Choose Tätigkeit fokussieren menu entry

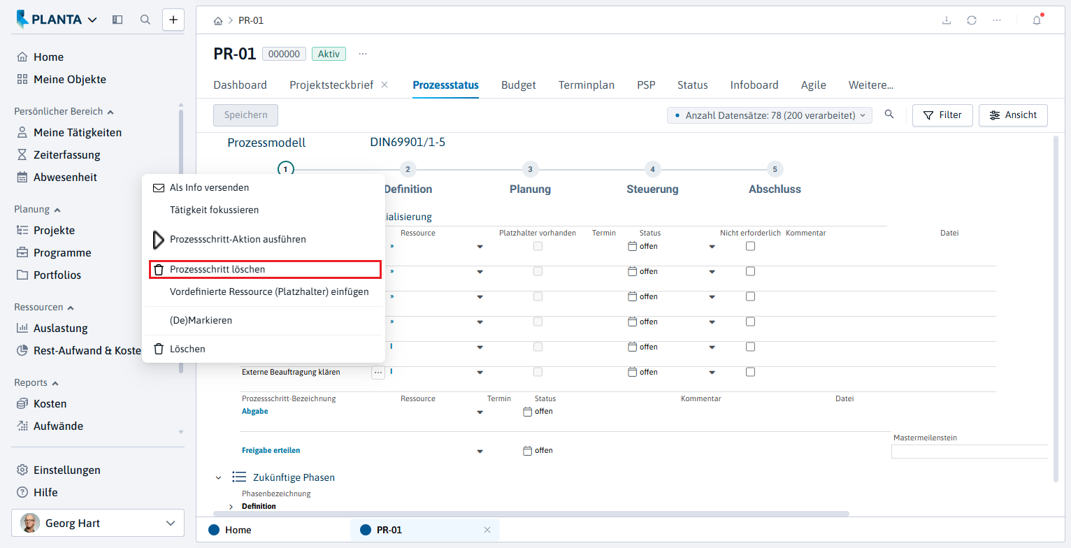[x=264, y=210]
